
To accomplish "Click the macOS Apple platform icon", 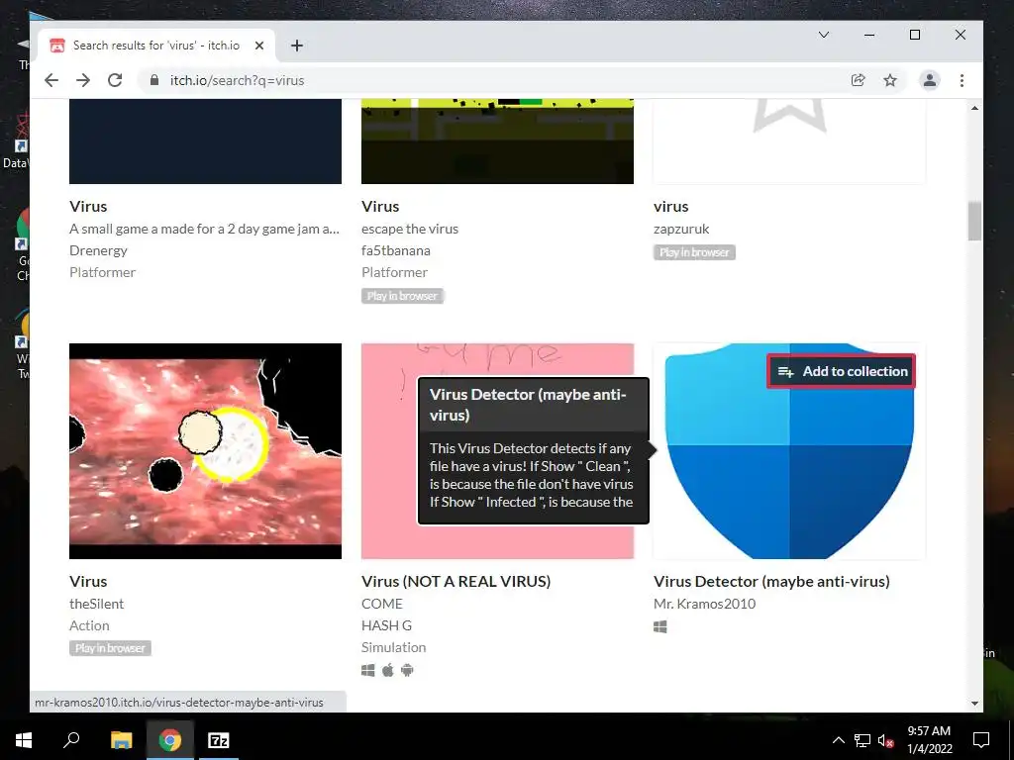I will click(x=387, y=670).
